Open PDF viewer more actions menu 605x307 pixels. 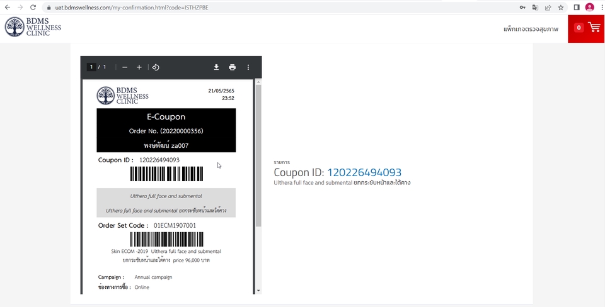point(248,67)
